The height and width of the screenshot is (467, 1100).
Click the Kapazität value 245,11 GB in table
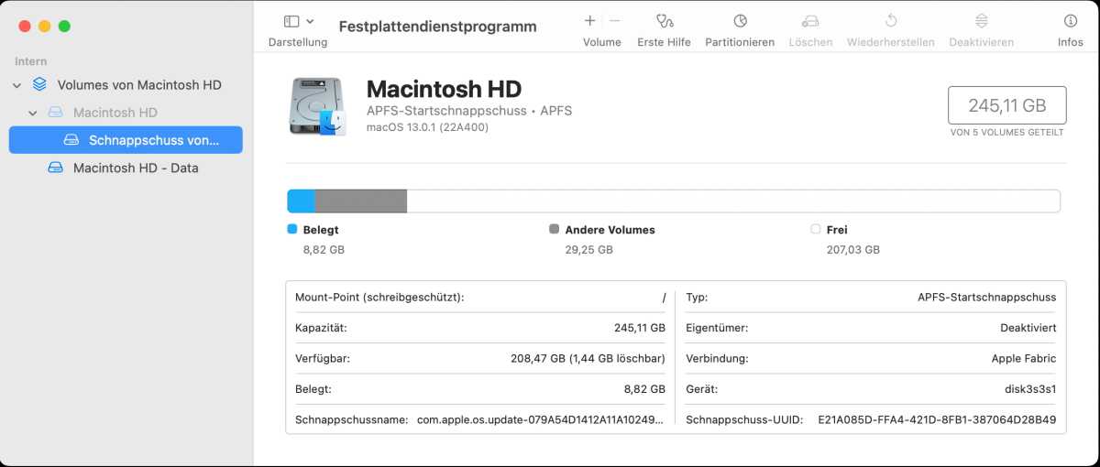640,328
